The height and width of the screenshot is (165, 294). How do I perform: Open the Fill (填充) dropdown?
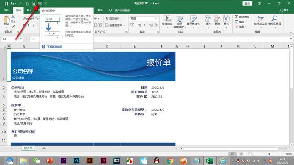(241, 22)
